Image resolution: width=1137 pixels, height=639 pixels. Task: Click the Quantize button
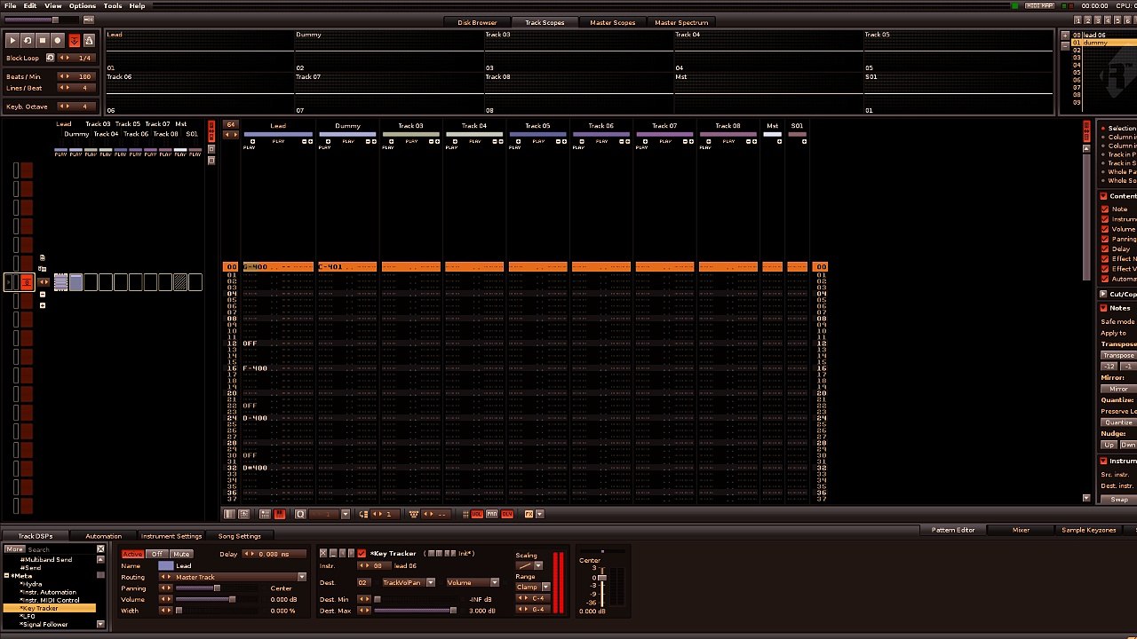click(x=1118, y=422)
